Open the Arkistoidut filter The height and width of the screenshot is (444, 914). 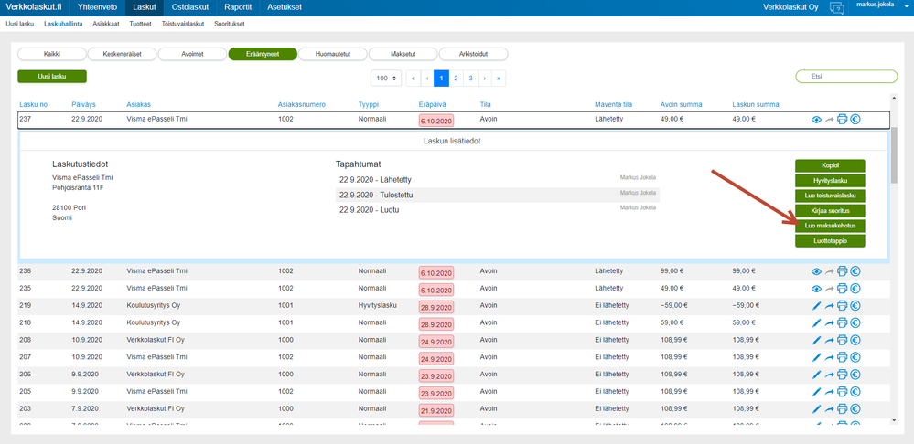[x=473, y=54]
